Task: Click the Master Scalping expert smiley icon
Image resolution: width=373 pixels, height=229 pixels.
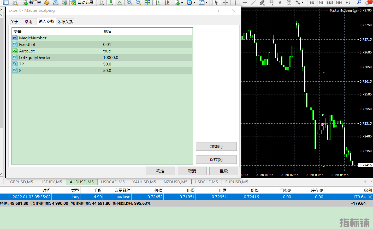Action: tap(355, 11)
